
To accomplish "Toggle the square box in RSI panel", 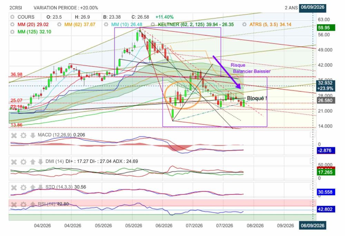I will tap(313, 204).
